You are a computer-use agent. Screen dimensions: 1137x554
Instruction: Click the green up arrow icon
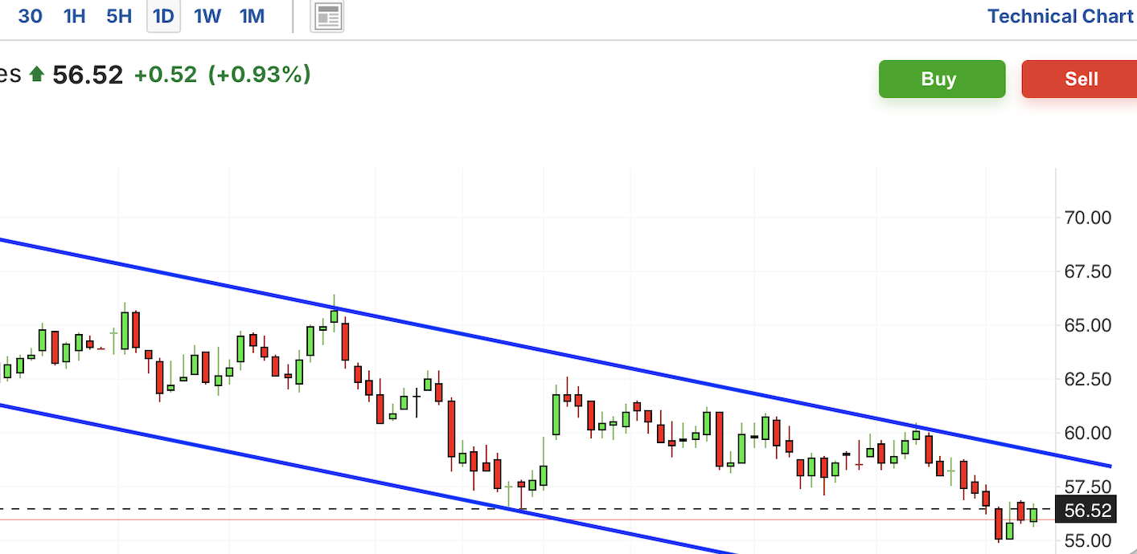point(36,75)
